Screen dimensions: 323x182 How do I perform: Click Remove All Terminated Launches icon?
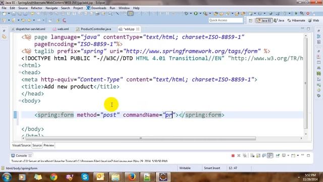[244, 156]
